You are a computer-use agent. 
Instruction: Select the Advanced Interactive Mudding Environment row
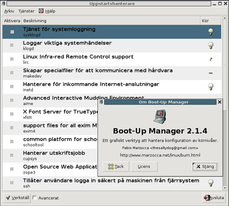click(50, 100)
